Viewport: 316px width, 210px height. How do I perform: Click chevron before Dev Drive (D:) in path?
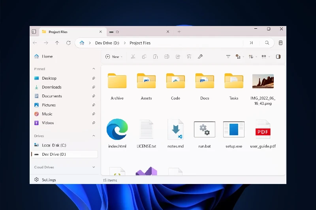click(90, 43)
